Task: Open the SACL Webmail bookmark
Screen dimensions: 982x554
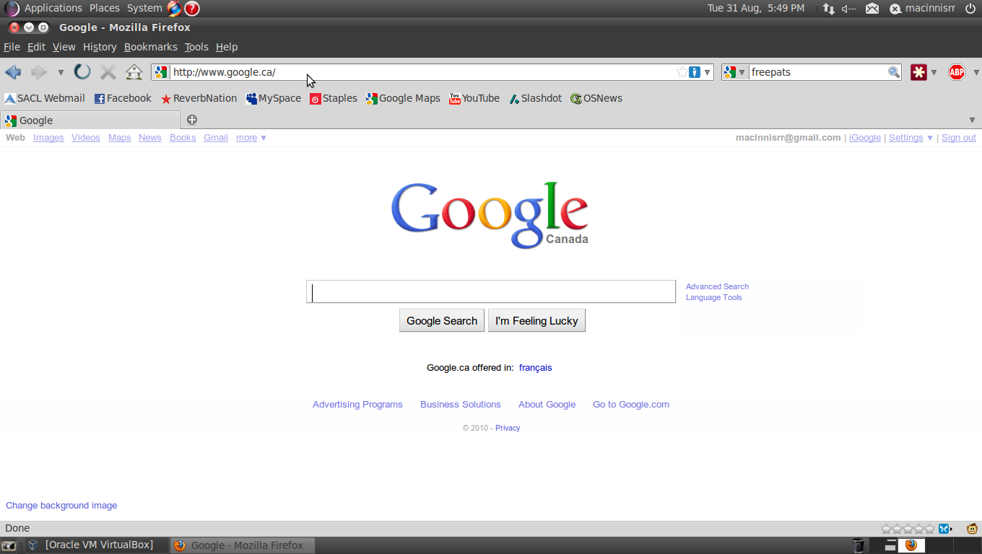Action: tap(45, 98)
